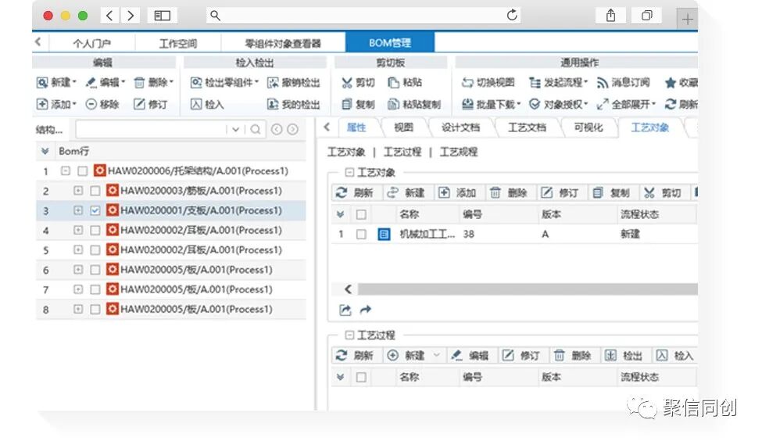
Task: Tick checkbox for HAW0200006/托架结构 row
Action: (83, 170)
